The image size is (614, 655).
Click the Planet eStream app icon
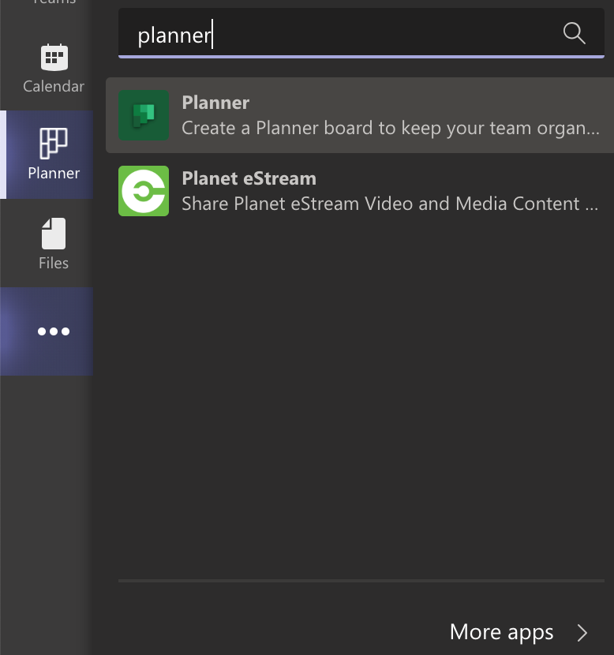tap(144, 191)
